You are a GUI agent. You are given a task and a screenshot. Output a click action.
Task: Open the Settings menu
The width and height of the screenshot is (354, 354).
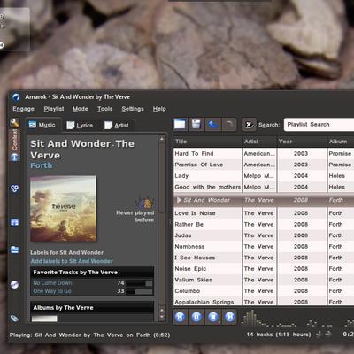(x=133, y=109)
